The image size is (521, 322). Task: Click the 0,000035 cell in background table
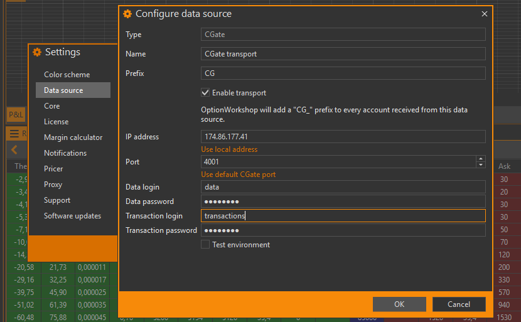92,305
